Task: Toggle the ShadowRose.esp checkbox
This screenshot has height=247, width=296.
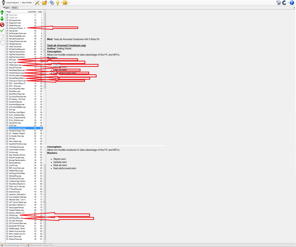Action: pos(7,239)
